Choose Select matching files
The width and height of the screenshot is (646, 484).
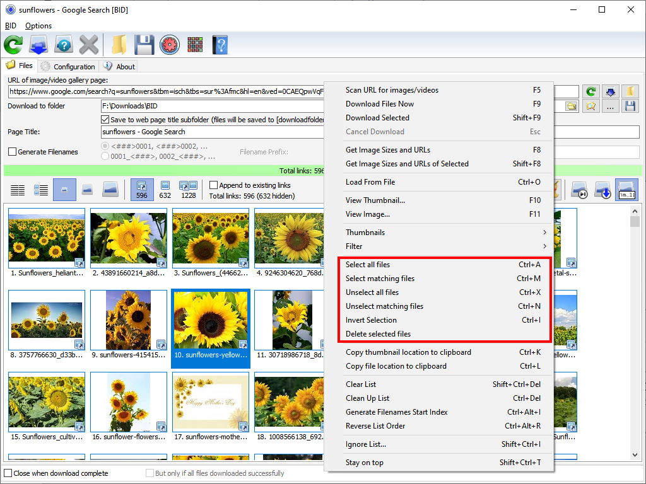(x=443, y=279)
